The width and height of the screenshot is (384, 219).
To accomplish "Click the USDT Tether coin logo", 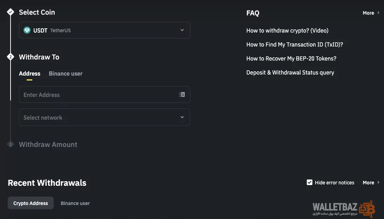I will pyautogui.click(x=27, y=30).
